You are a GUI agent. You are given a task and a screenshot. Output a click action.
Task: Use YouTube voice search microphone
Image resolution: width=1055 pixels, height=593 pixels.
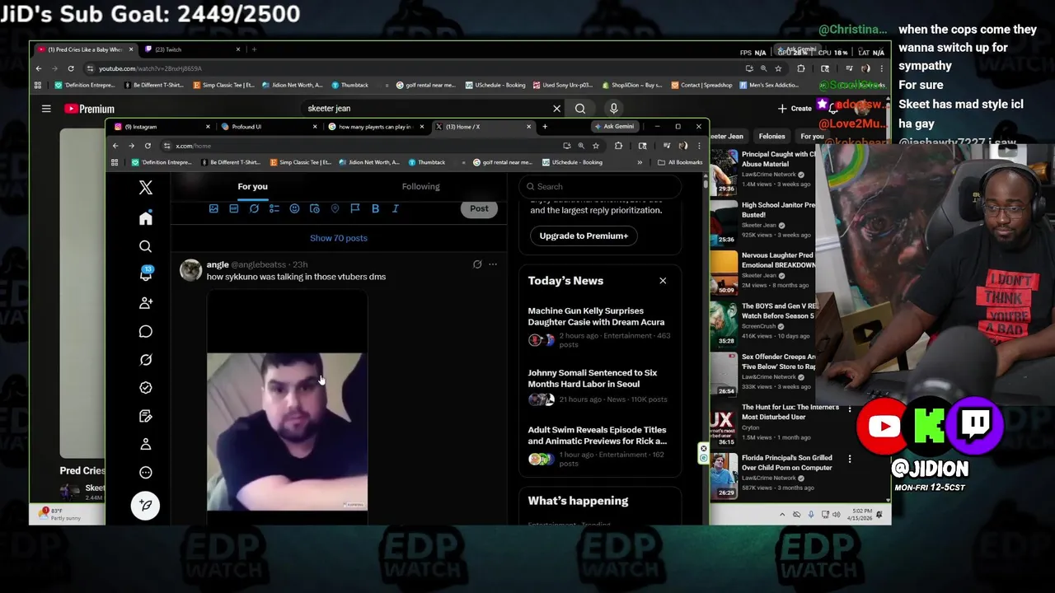click(613, 108)
